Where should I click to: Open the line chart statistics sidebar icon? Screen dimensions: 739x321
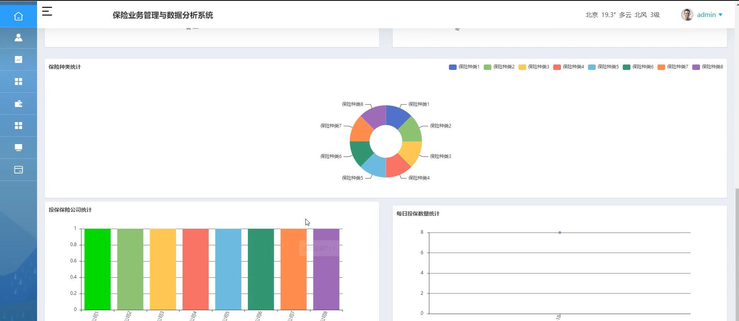[18, 59]
